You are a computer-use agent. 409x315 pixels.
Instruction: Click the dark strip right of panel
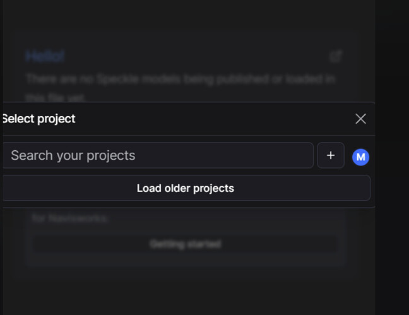click(392, 157)
